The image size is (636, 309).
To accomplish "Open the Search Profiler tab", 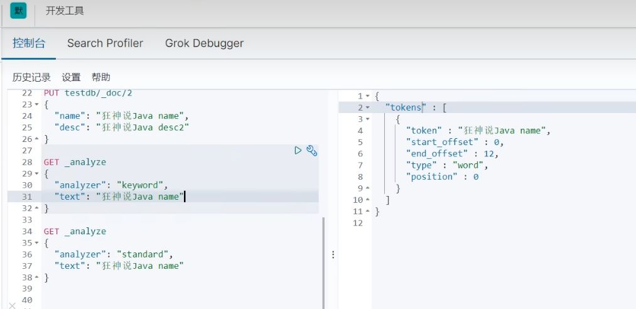I will point(105,43).
